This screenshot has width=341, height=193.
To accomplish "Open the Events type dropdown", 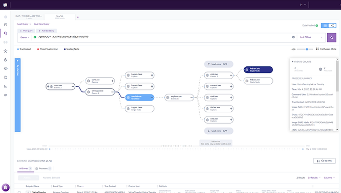I will click(25, 37).
